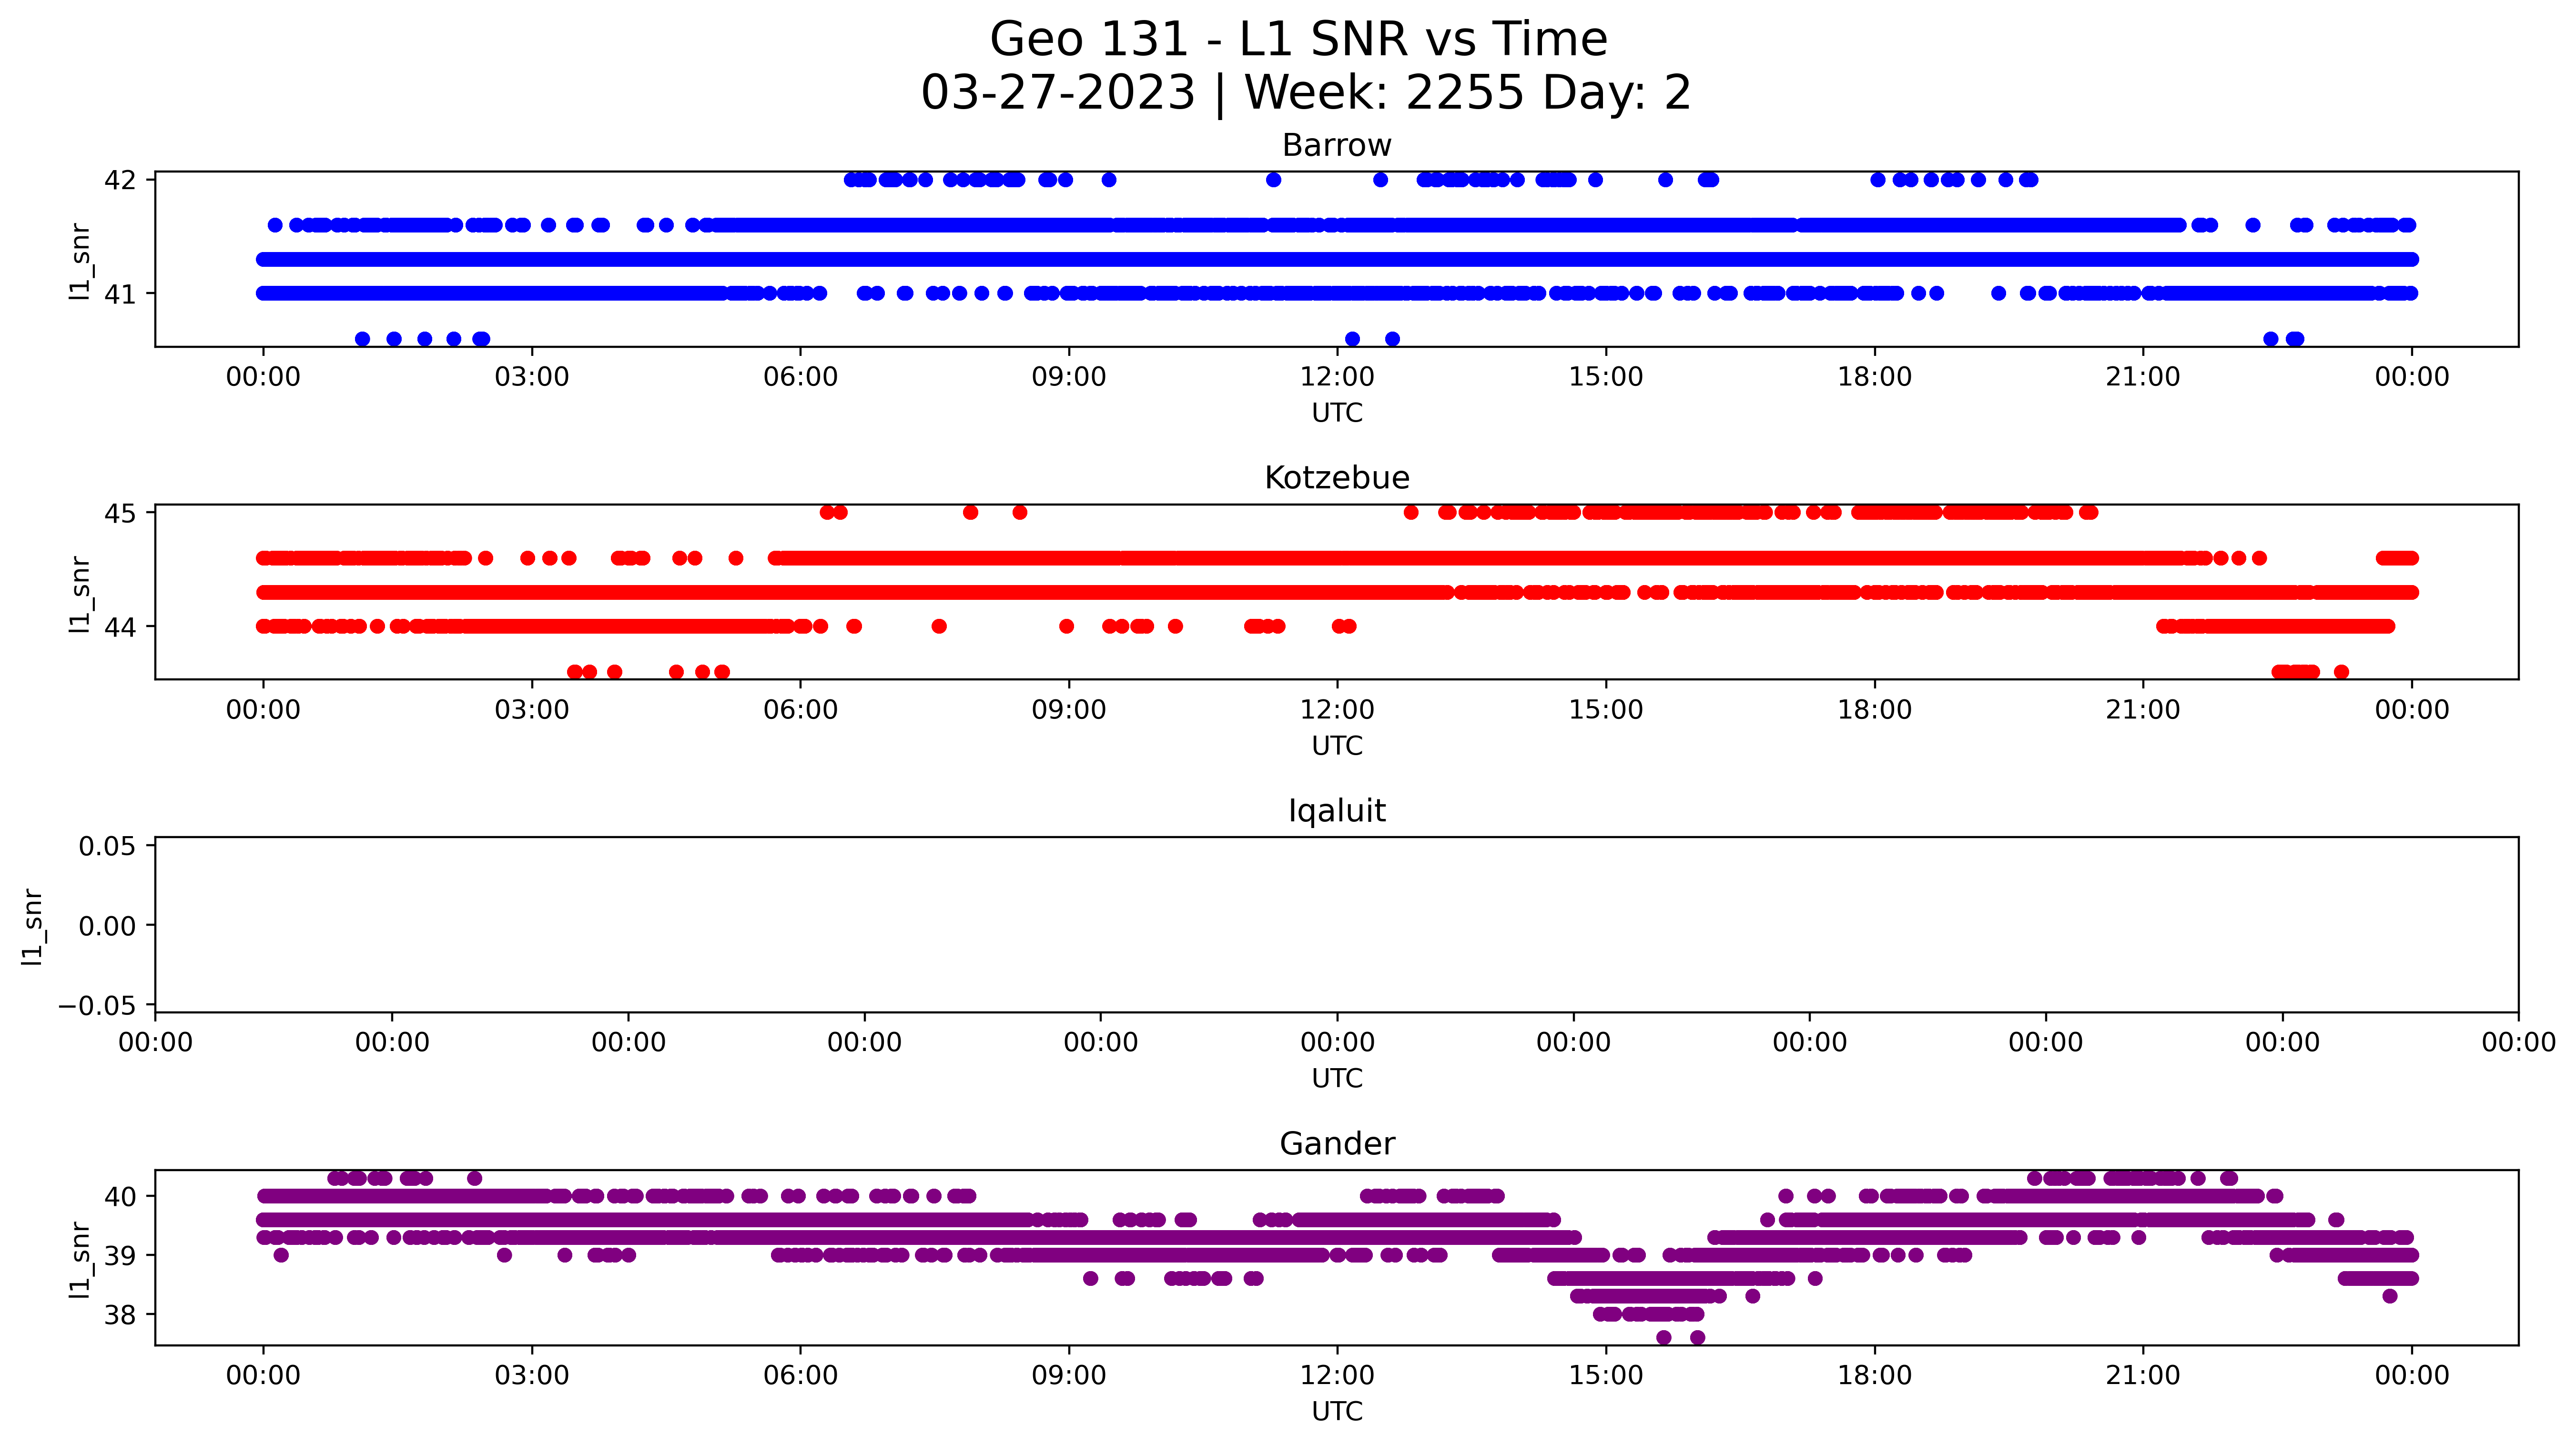The image size is (2576, 1445).
Task: Click the '12:00' tick under Gander plot
Action: 1337,1376
